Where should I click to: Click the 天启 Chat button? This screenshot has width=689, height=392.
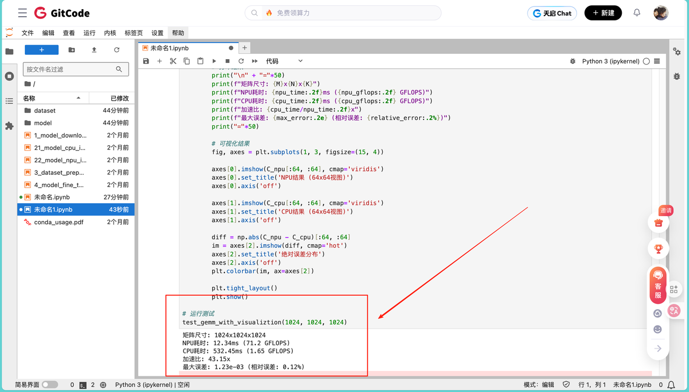click(x=552, y=13)
